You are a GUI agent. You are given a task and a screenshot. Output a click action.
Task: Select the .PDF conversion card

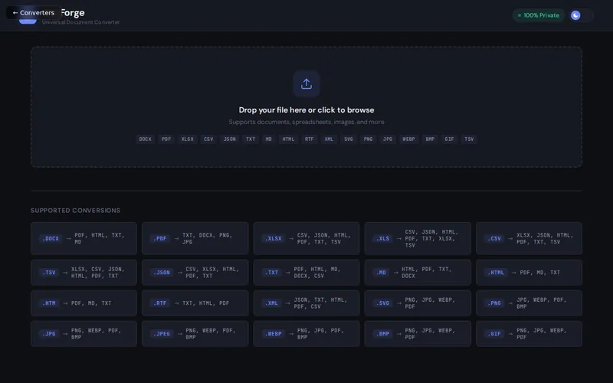pos(195,238)
